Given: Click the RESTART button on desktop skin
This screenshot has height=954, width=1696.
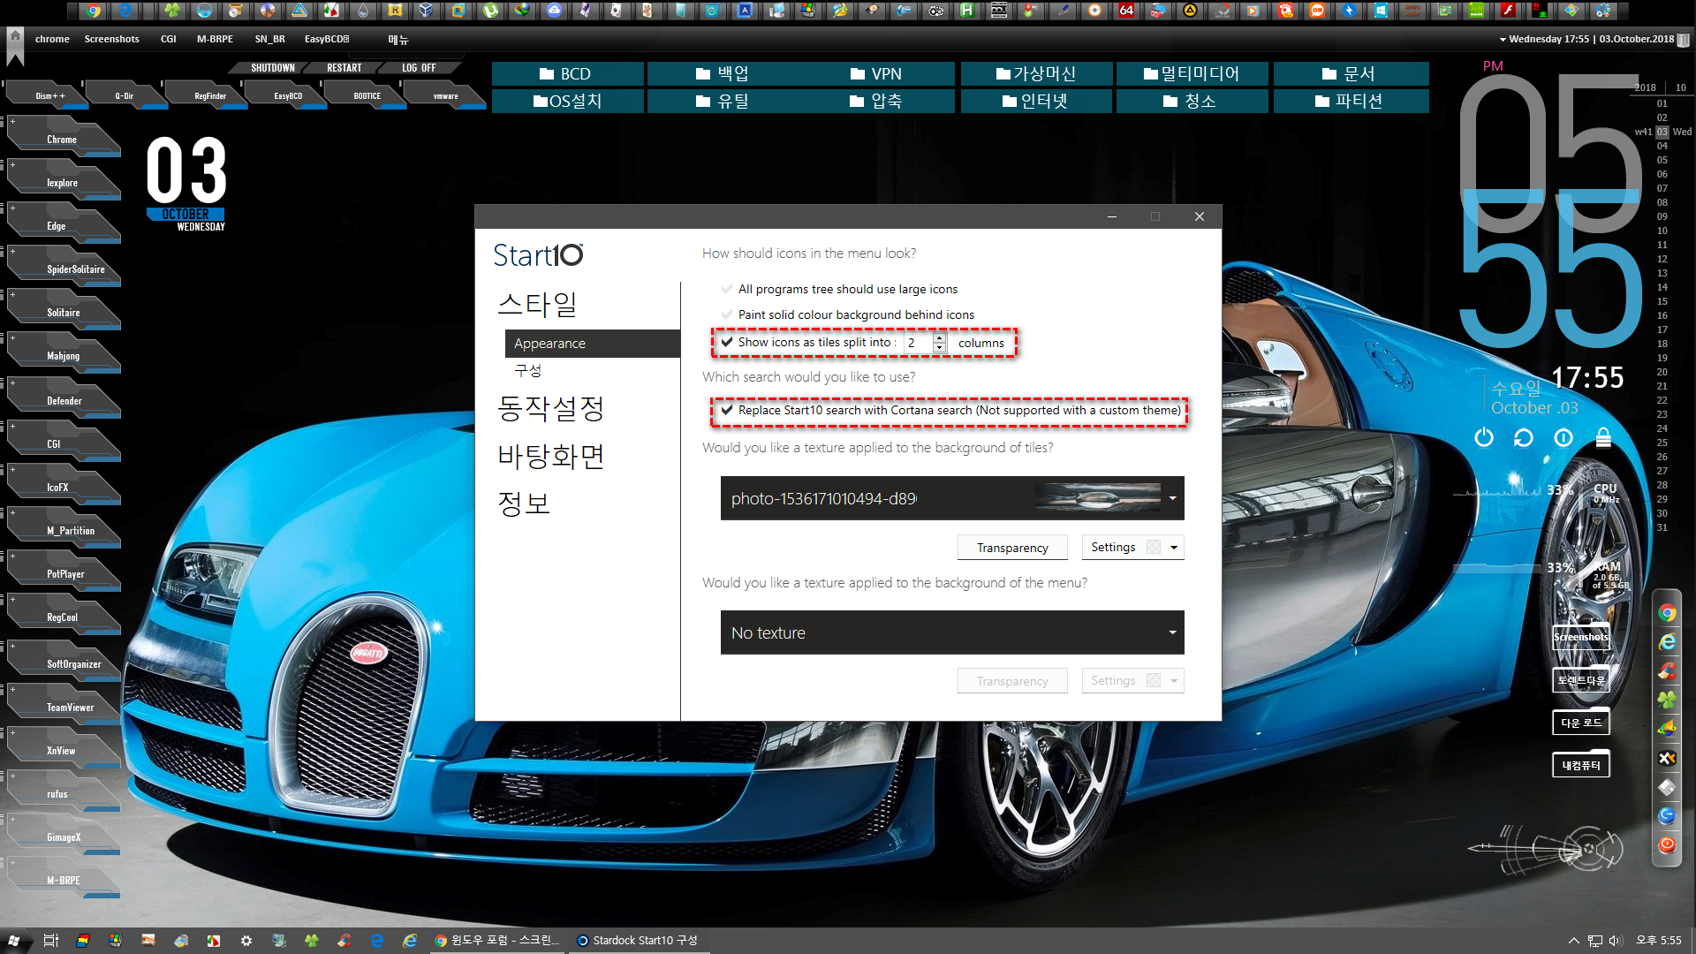Looking at the screenshot, I should point(344,68).
